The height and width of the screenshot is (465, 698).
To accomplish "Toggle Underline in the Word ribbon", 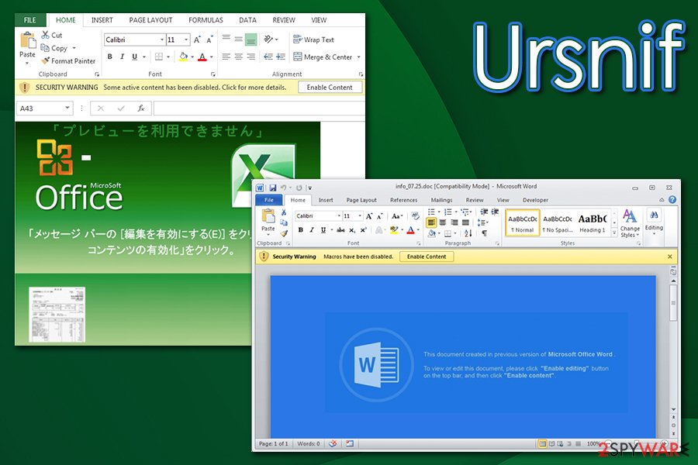I will point(323,230).
